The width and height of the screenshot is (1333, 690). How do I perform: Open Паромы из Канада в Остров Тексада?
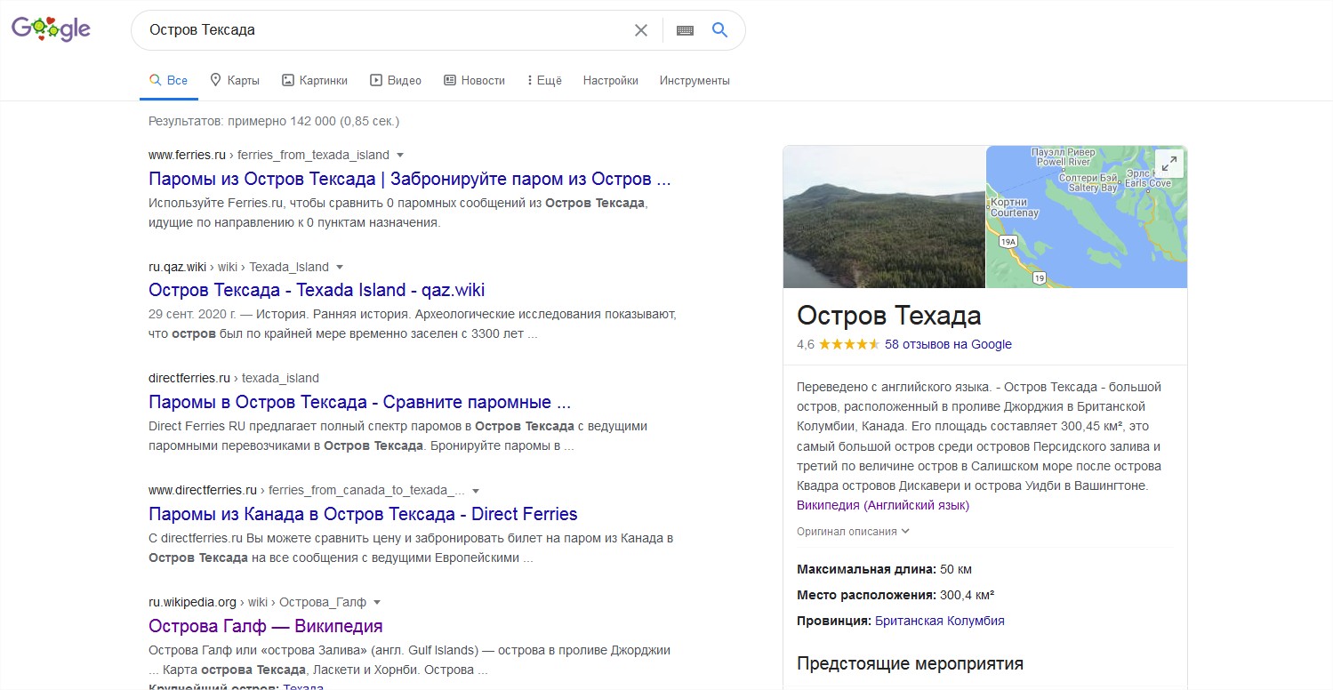click(363, 514)
